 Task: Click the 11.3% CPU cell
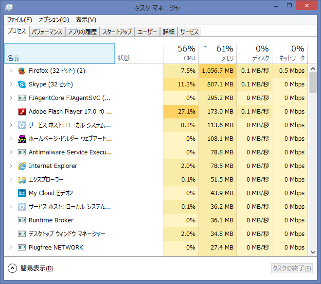181,84
